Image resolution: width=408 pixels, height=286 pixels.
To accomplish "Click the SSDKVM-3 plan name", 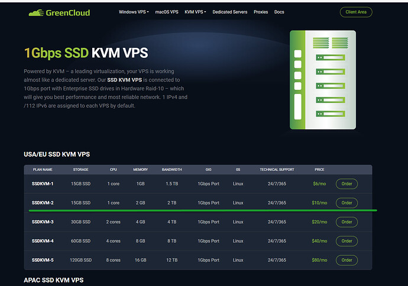I will tap(43, 222).
